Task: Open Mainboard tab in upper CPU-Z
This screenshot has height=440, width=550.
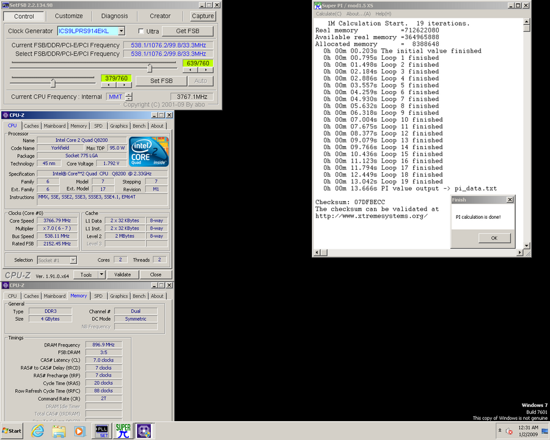Action: 54,126
